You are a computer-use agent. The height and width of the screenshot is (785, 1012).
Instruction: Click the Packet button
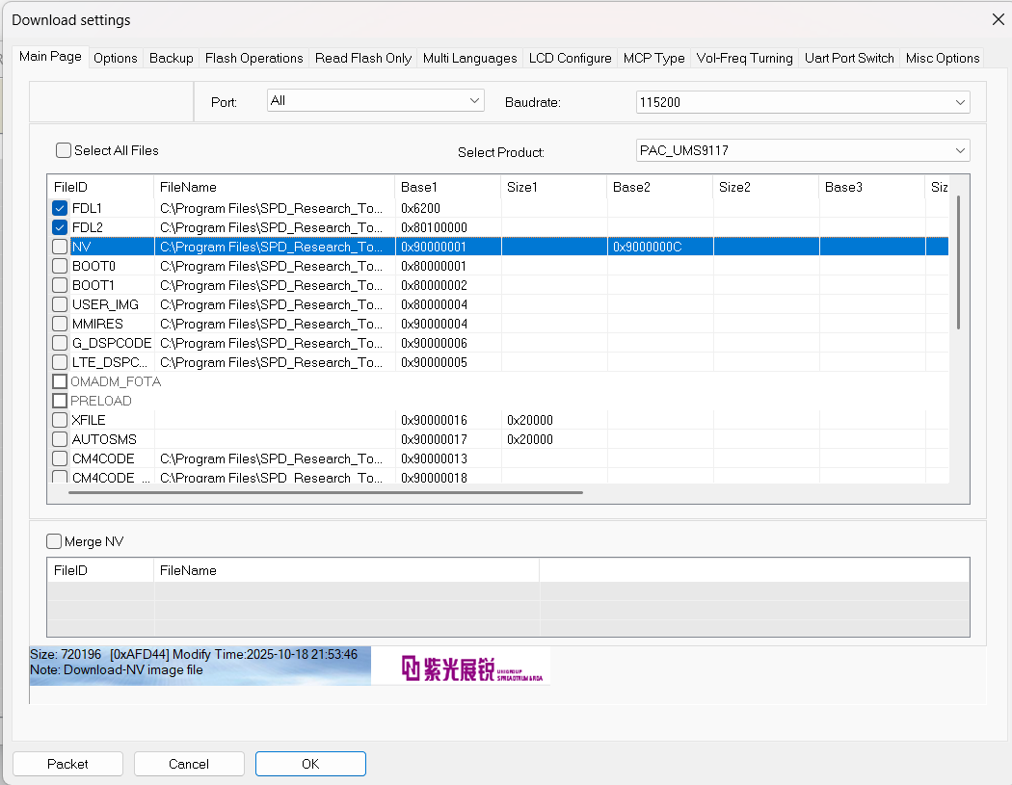[67, 764]
